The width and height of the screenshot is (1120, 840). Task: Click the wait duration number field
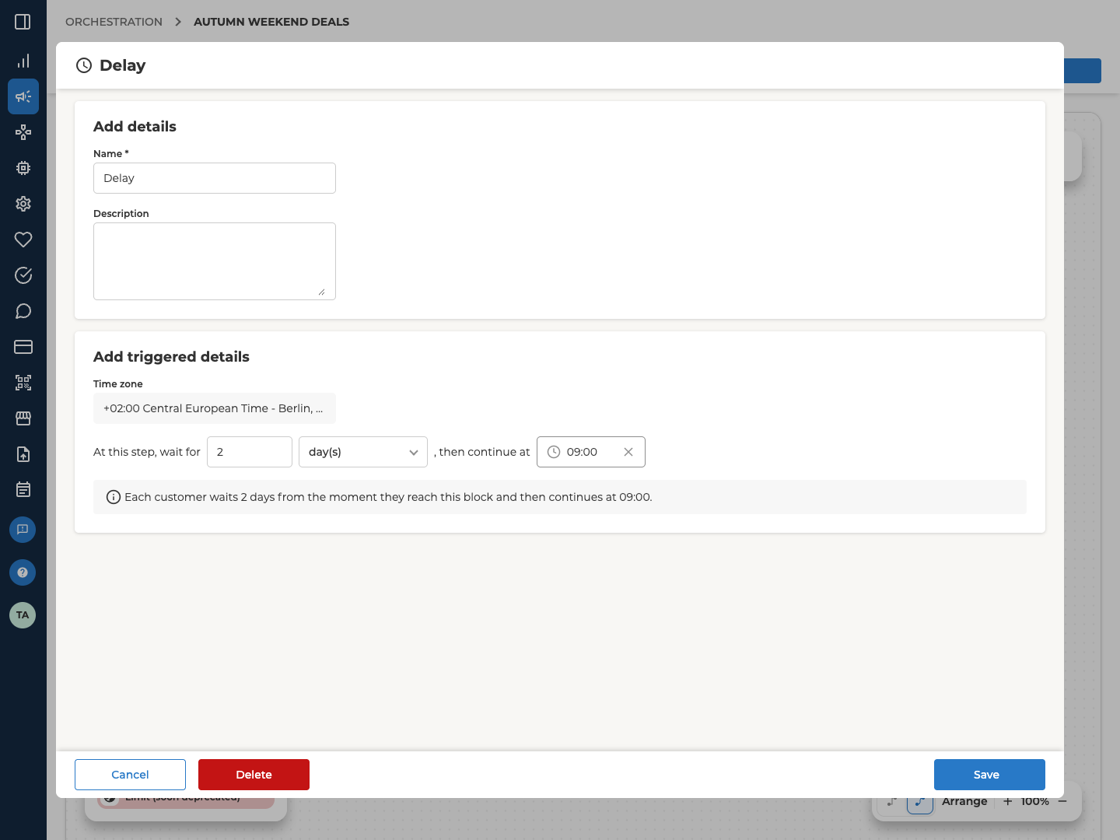[x=250, y=452]
